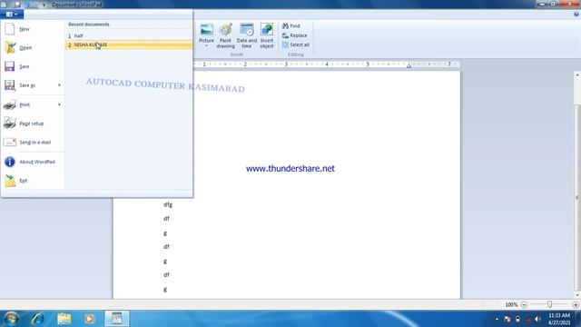Click the WordPad file menu button
581x327 pixels.
click(12, 15)
